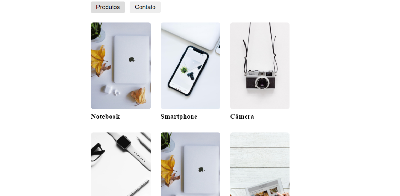Open the tablet on white wood photo

[260, 164]
